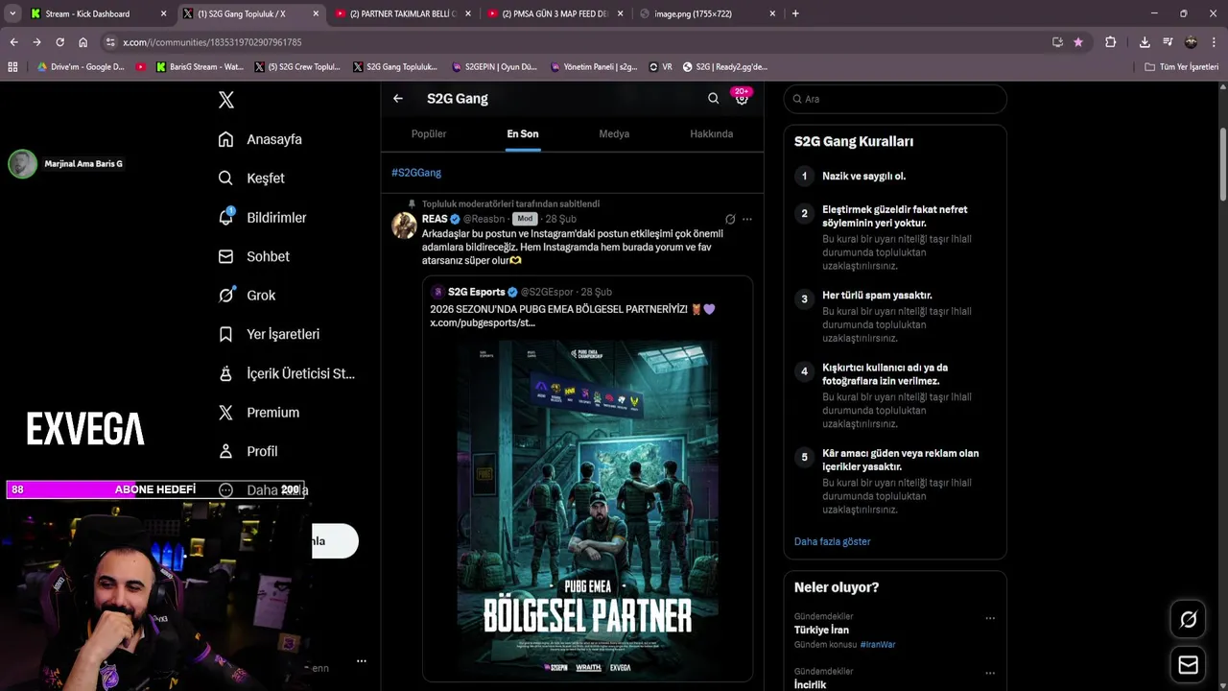The width and height of the screenshot is (1228, 691).
Task: Open Grok icon on REAS post
Action: pyautogui.click(x=730, y=219)
